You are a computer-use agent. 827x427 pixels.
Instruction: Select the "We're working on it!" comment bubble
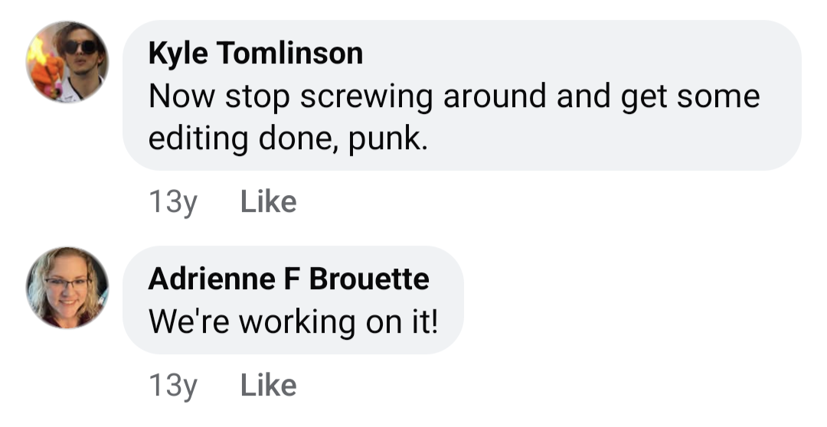point(293,300)
